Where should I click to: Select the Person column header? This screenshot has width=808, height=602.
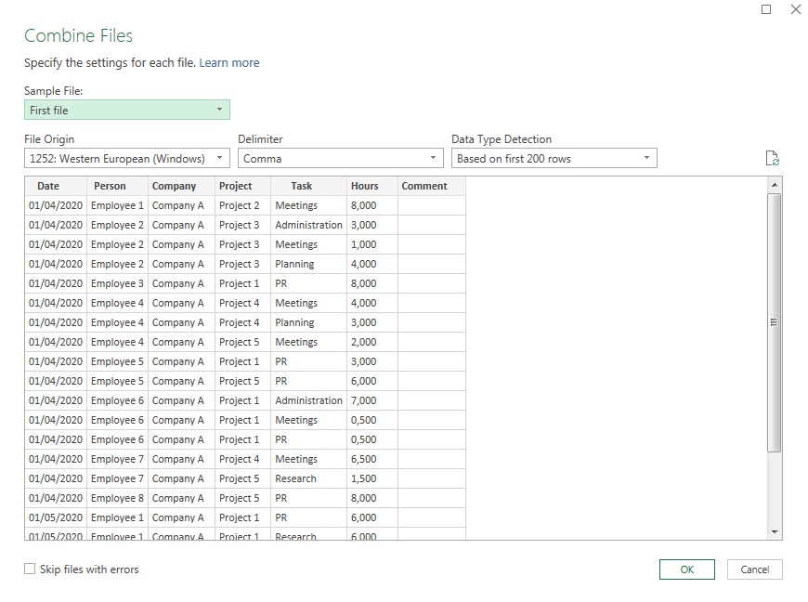111,186
